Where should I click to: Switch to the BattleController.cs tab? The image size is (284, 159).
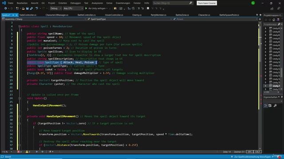tap(87, 15)
